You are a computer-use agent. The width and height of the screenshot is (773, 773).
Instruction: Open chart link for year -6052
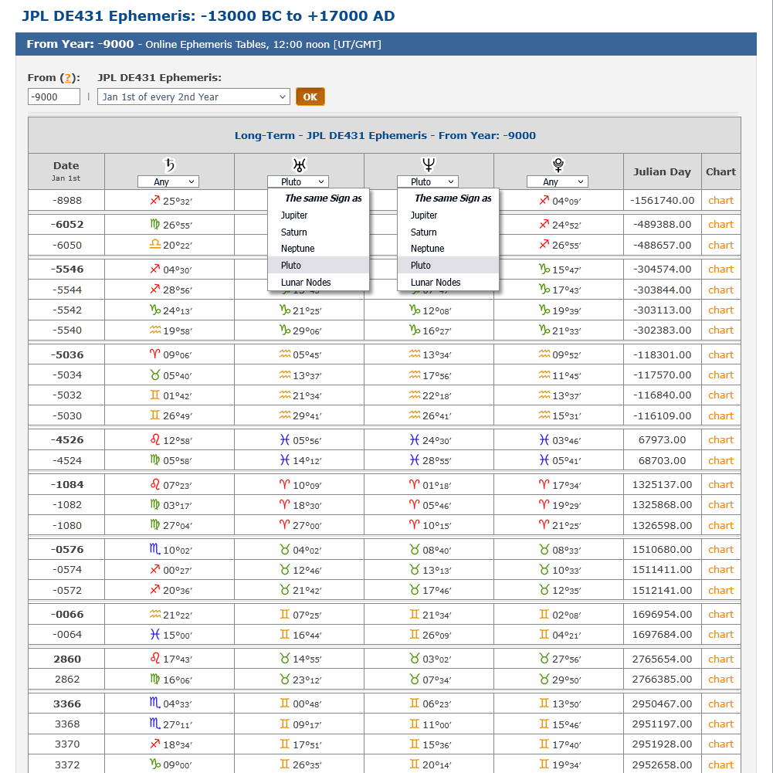point(720,224)
